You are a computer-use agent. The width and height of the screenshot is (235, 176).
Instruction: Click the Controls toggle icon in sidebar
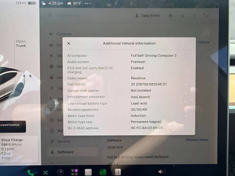pos(51,34)
